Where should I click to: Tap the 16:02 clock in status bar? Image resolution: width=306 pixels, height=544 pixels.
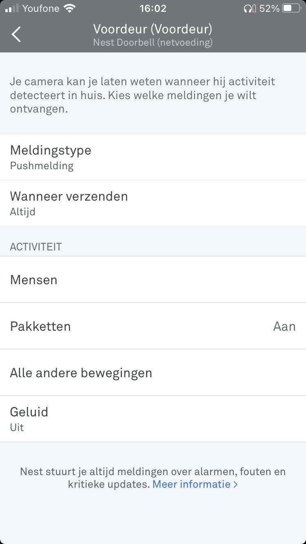coord(153,8)
